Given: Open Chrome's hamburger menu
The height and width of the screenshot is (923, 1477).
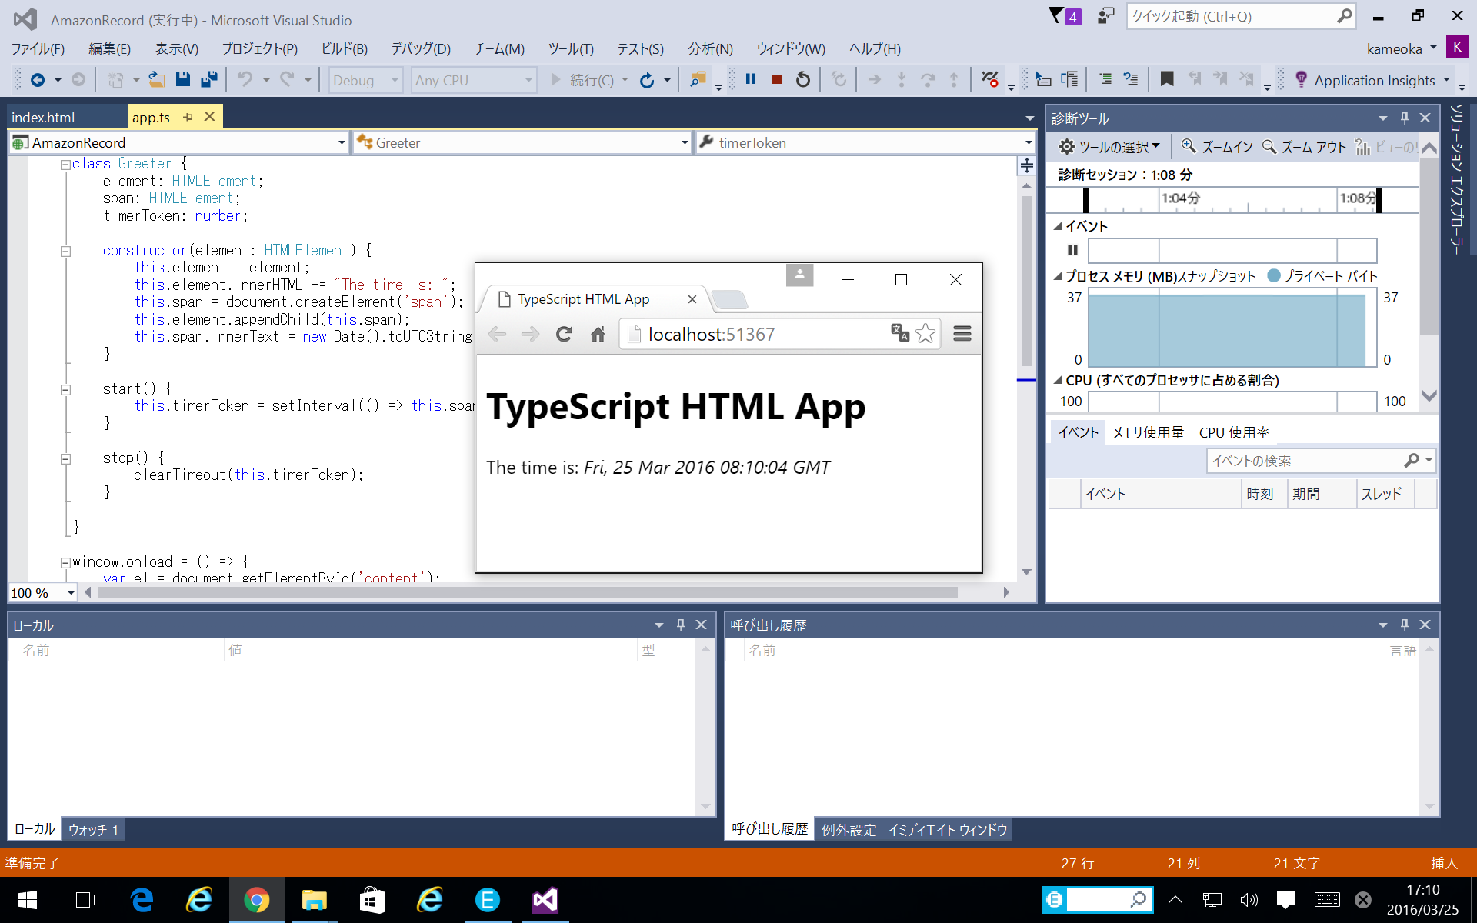Looking at the screenshot, I should 962,334.
